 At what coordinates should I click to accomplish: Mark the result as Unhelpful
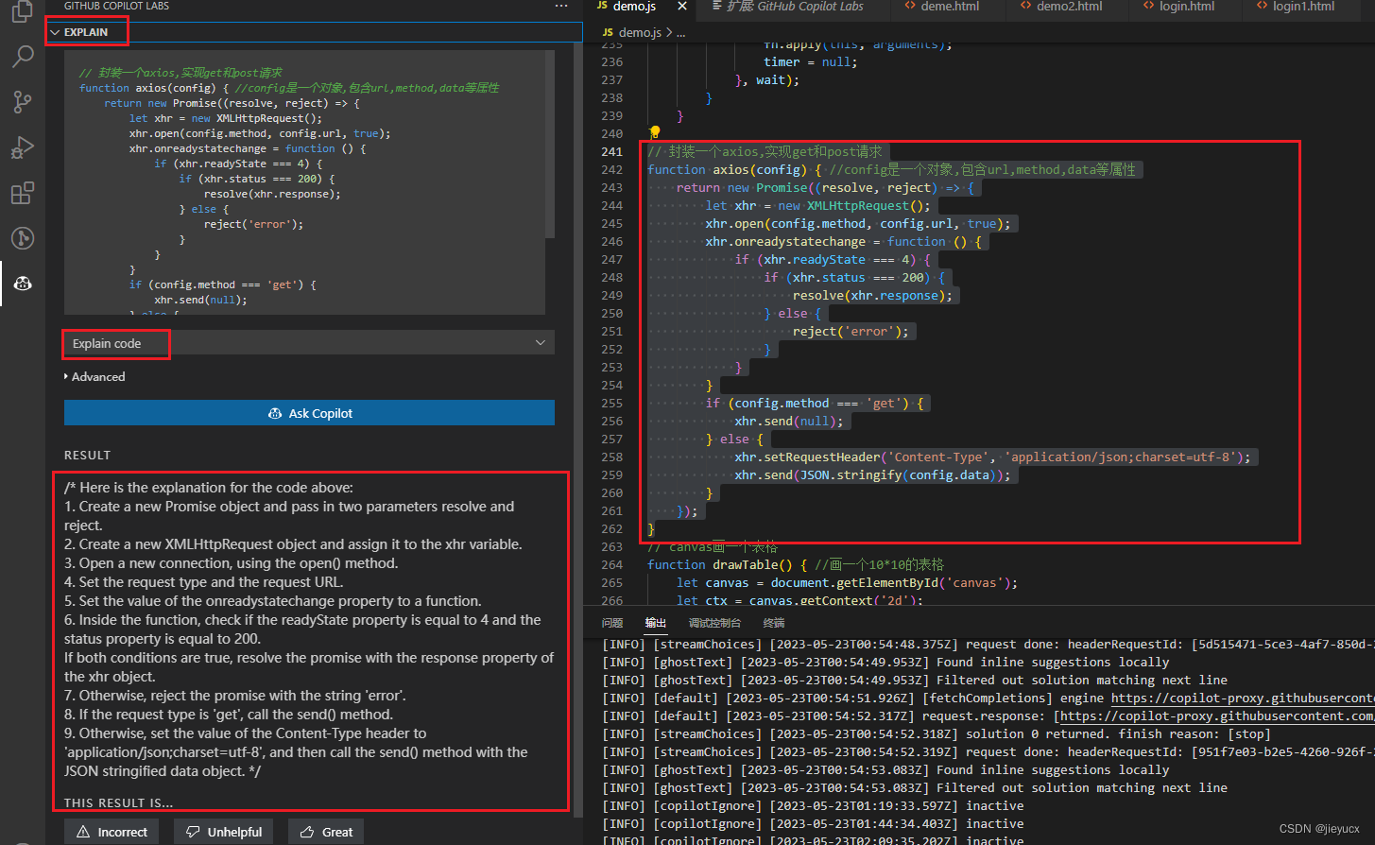coord(224,832)
